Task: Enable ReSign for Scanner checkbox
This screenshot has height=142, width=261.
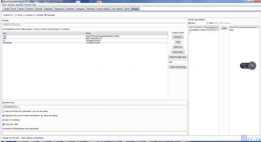Action: click(24, 15)
